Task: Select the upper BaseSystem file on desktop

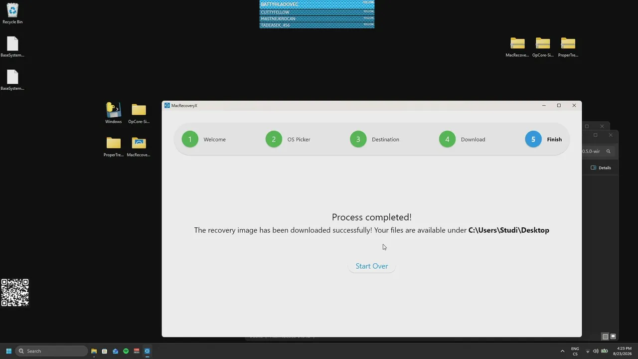Action: 12,47
